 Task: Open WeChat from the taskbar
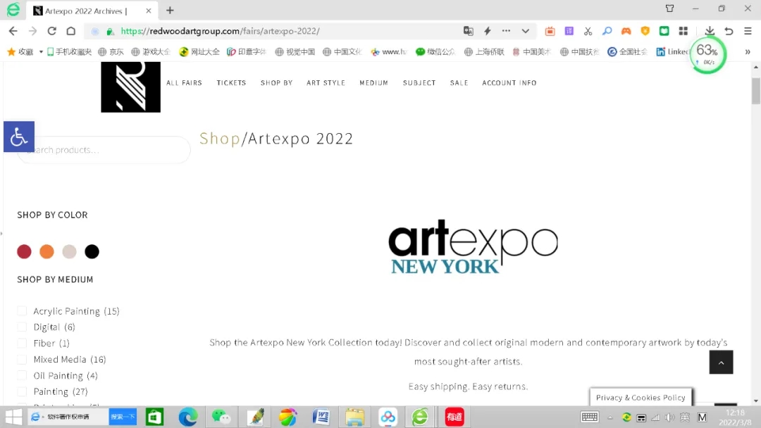pos(221,417)
